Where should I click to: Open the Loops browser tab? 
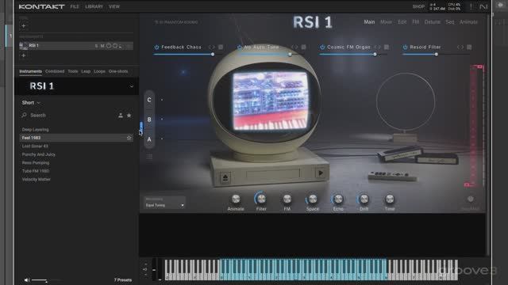click(x=99, y=71)
